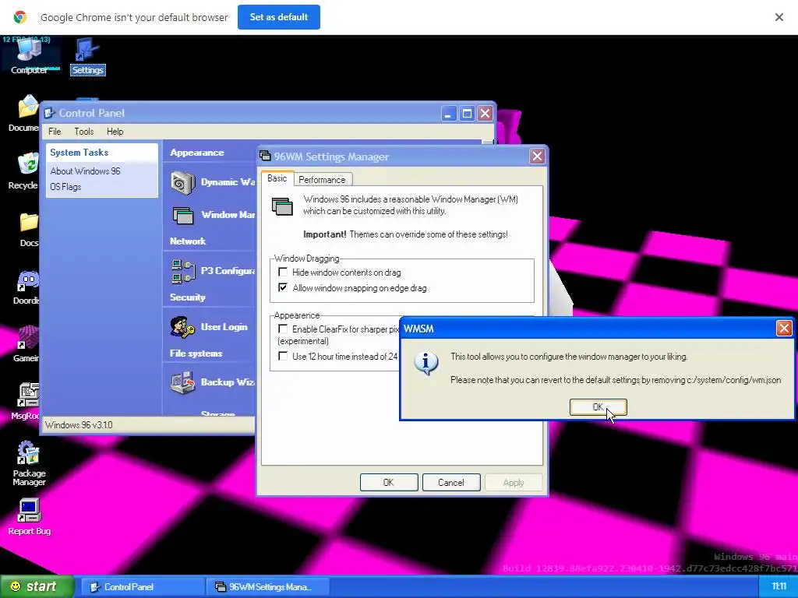
Task: Select the Computer desktop icon
Action: point(29,56)
